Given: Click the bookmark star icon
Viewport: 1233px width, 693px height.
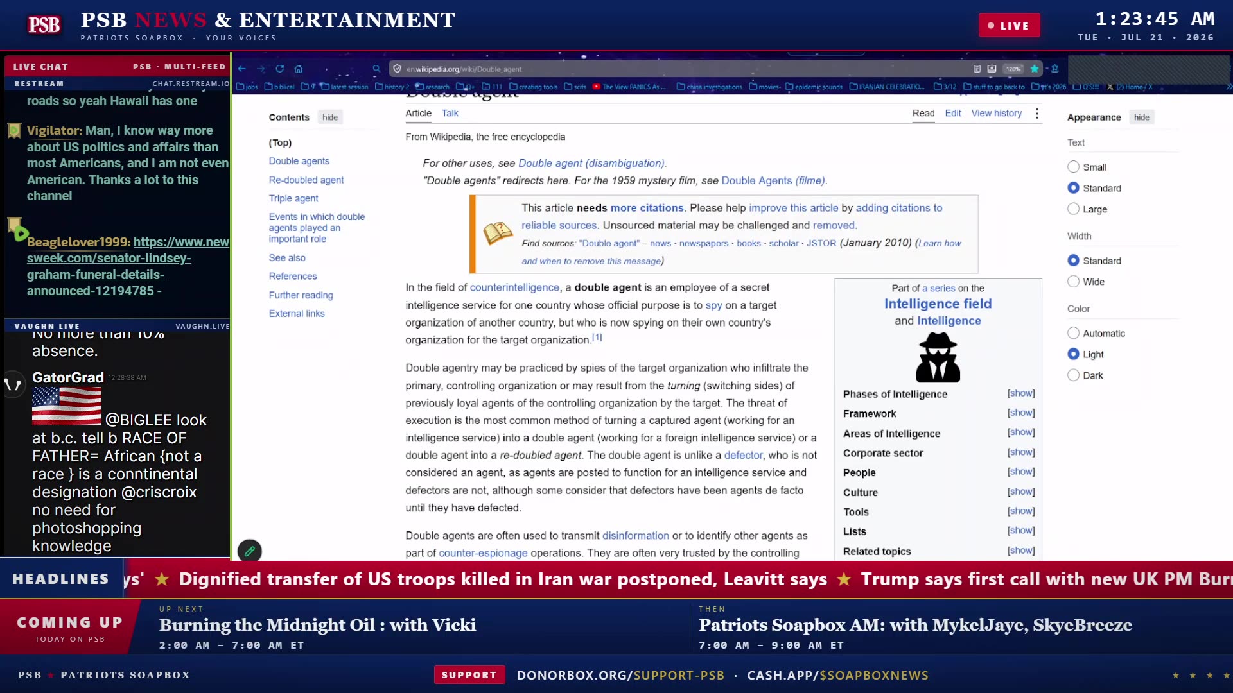Looking at the screenshot, I should tap(1035, 69).
